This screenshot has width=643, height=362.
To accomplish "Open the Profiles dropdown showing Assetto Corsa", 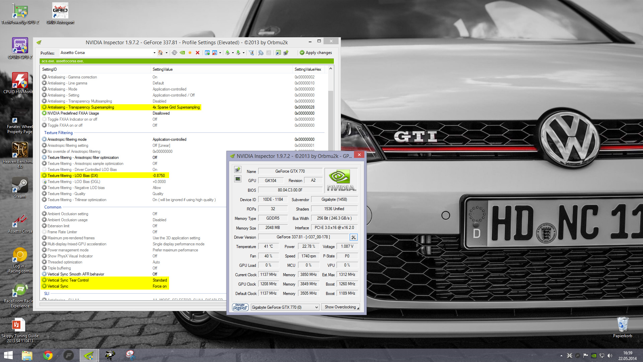I will tap(154, 53).
